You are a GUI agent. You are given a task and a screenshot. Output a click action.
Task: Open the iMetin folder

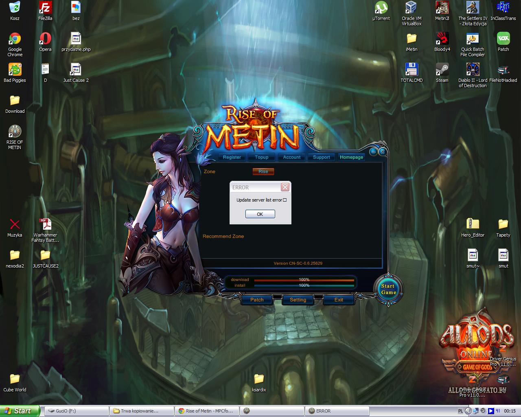click(x=412, y=42)
